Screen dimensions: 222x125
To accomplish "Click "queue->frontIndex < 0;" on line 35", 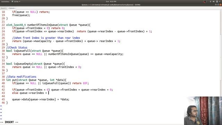I will 65,67.
